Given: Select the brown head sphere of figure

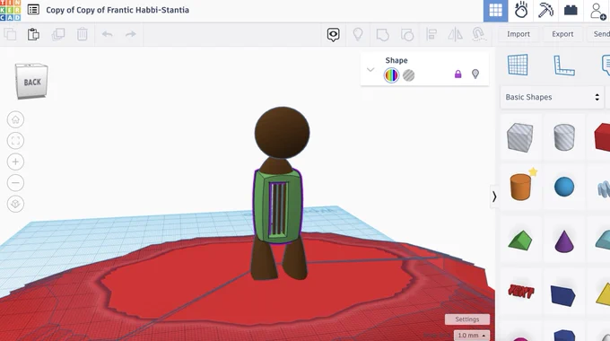Looking at the screenshot, I should (282, 132).
